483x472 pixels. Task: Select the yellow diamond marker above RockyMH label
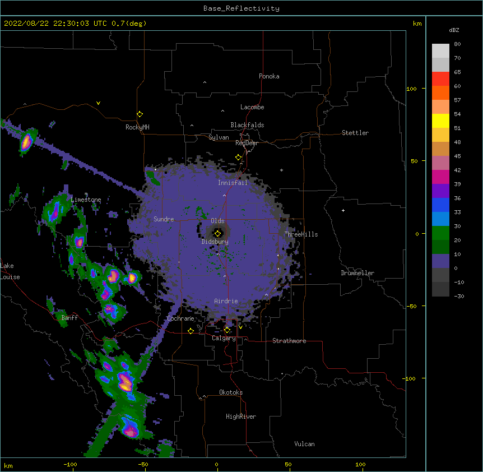(140, 114)
